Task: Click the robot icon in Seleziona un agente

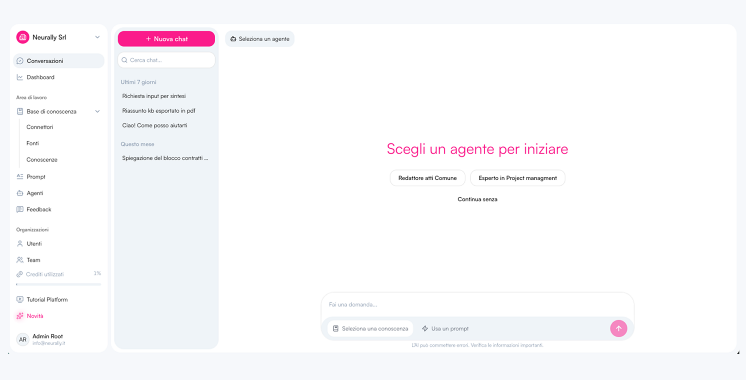Action: pyautogui.click(x=233, y=39)
